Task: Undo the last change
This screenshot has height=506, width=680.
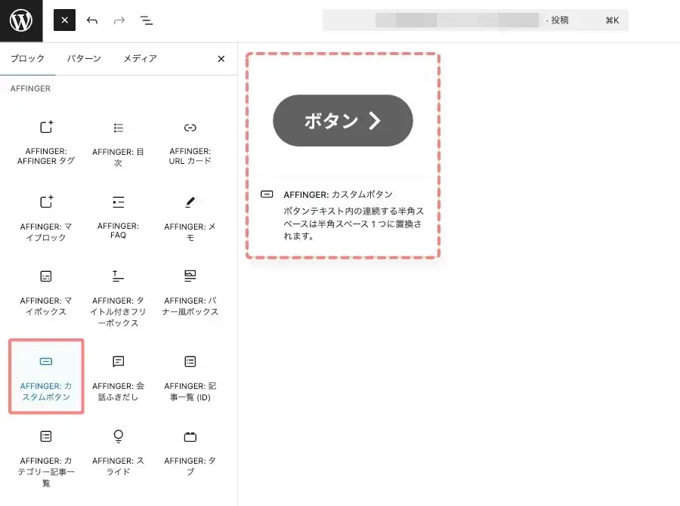Action: (92, 20)
